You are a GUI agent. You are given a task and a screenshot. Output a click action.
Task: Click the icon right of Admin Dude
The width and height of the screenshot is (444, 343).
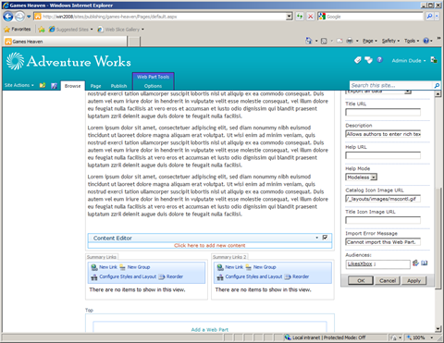coord(434,60)
